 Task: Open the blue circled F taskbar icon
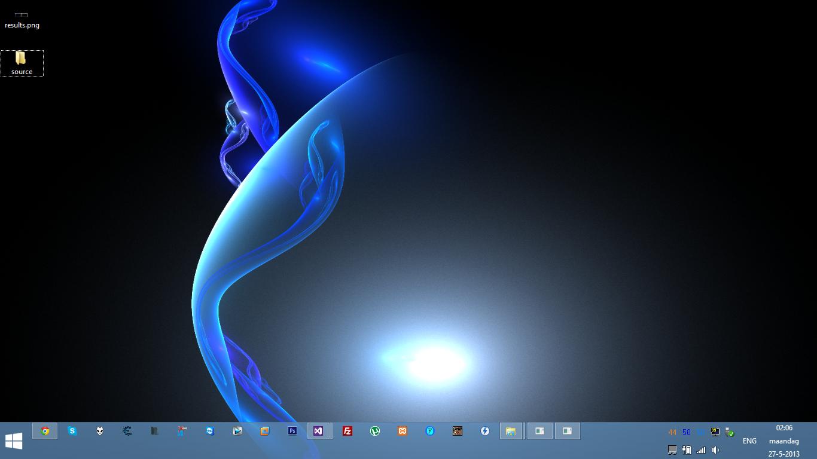[430, 431]
